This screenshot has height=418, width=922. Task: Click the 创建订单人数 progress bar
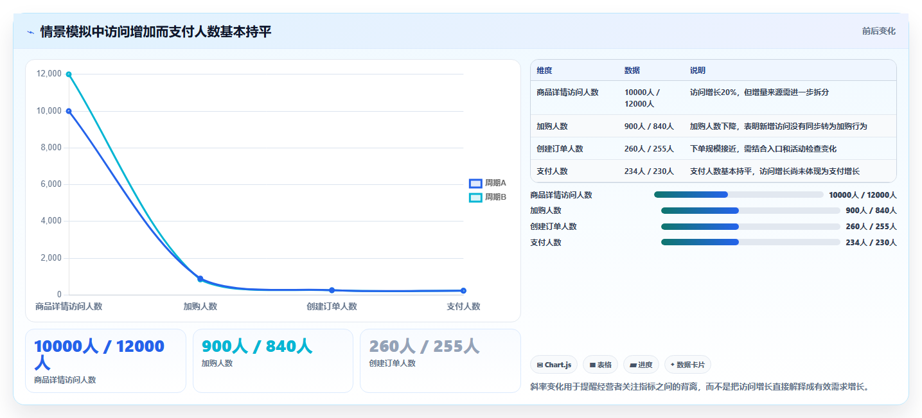[750, 227]
